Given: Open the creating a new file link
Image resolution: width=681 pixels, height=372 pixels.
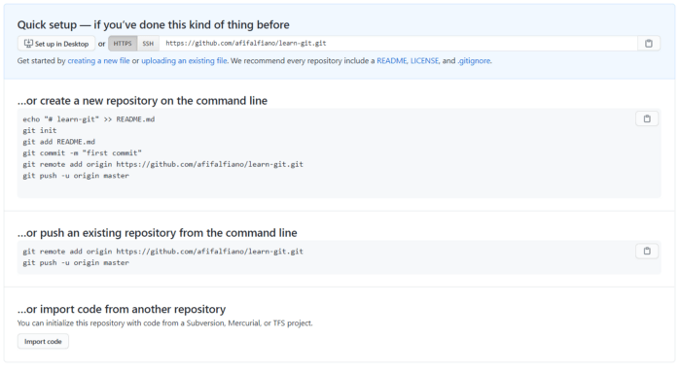Looking at the screenshot, I should coord(98,60).
